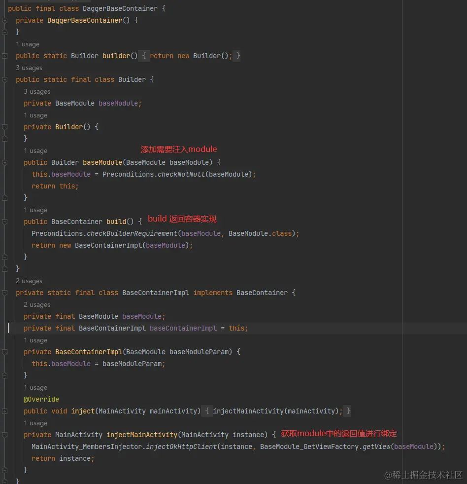
Task: Click the folded closing brace placeholder after 'return new Builder();'
Action: point(237,56)
